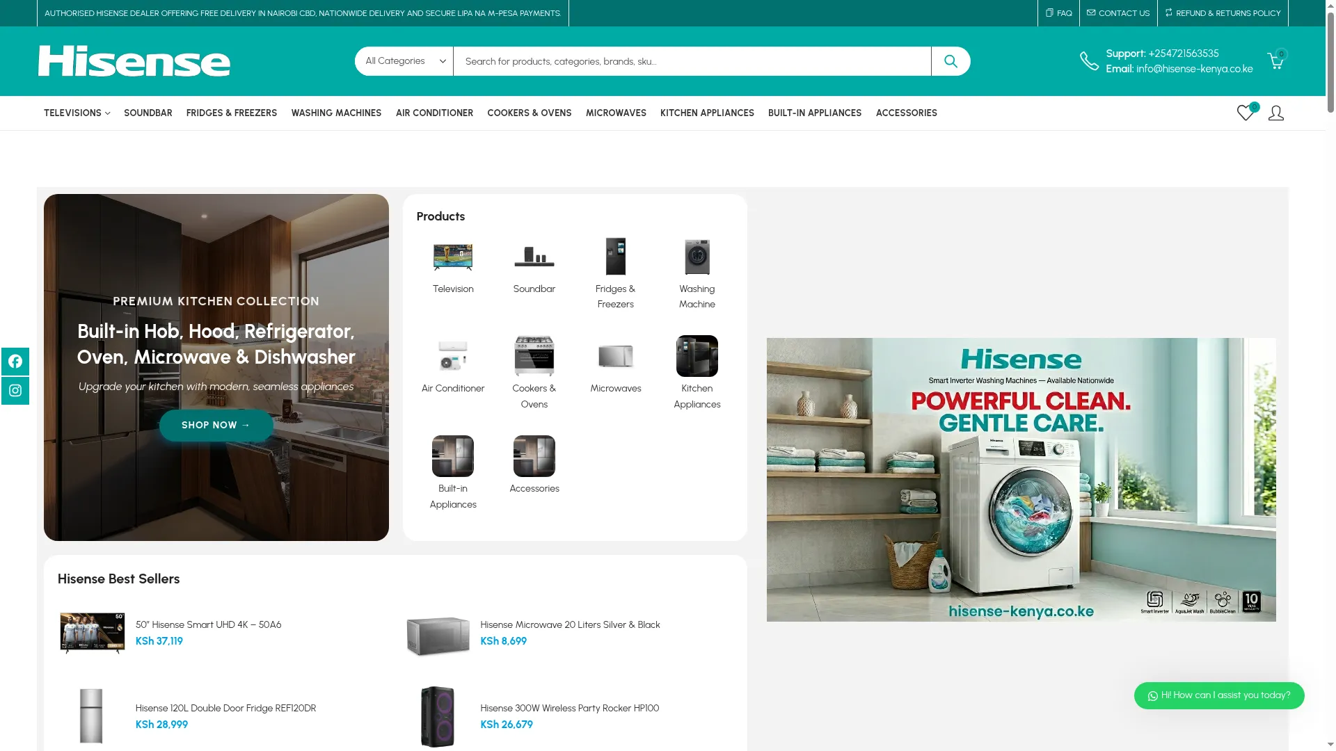Screen dimensions: 1336x751
Task: Click the 'KSh 28,999' price
Action: click(x=161, y=725)
